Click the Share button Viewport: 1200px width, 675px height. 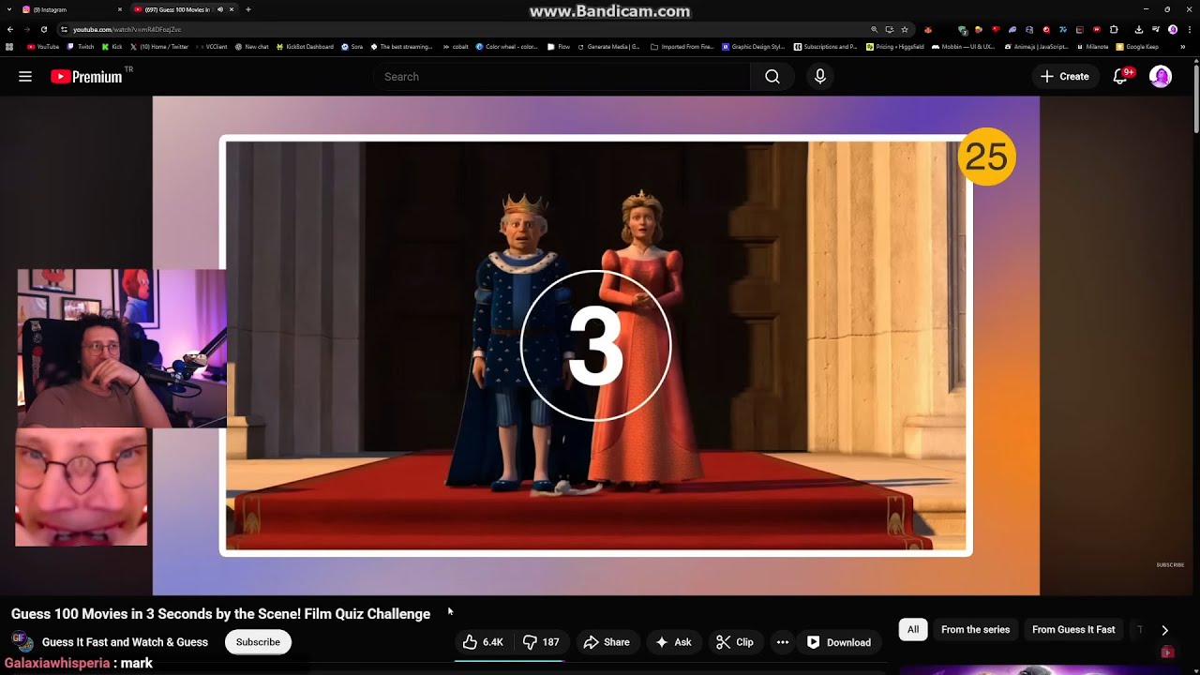pyautogui.click(x=607, y=642)
